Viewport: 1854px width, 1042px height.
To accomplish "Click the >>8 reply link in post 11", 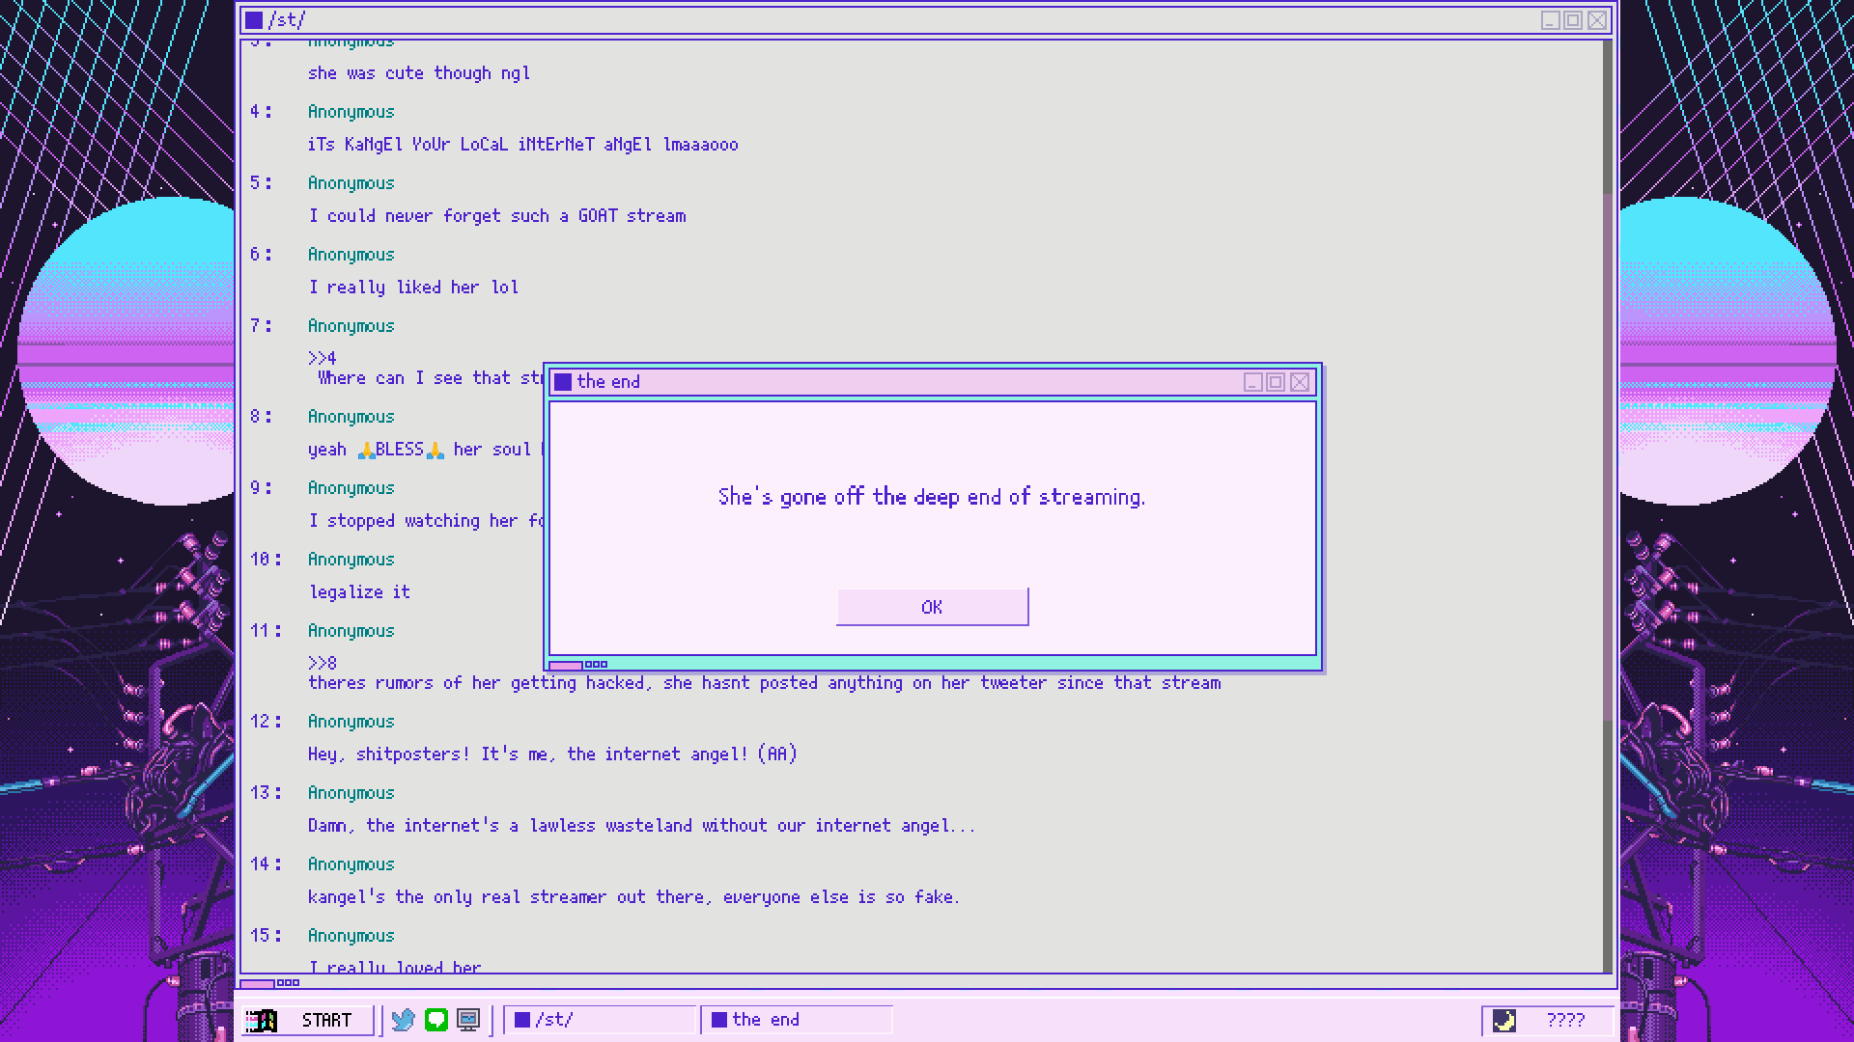I will (x=323, y=663).
